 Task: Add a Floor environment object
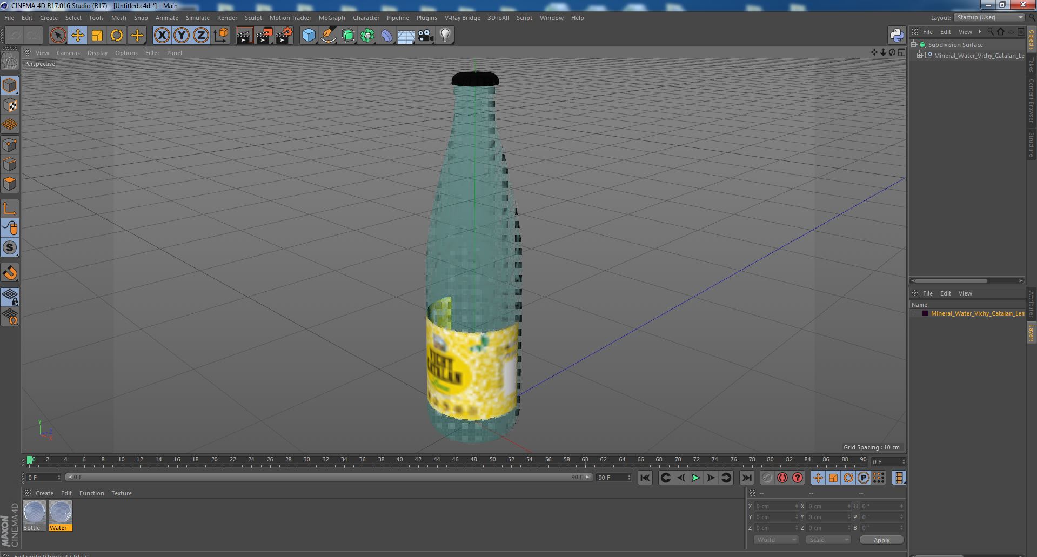coord(406,36)
